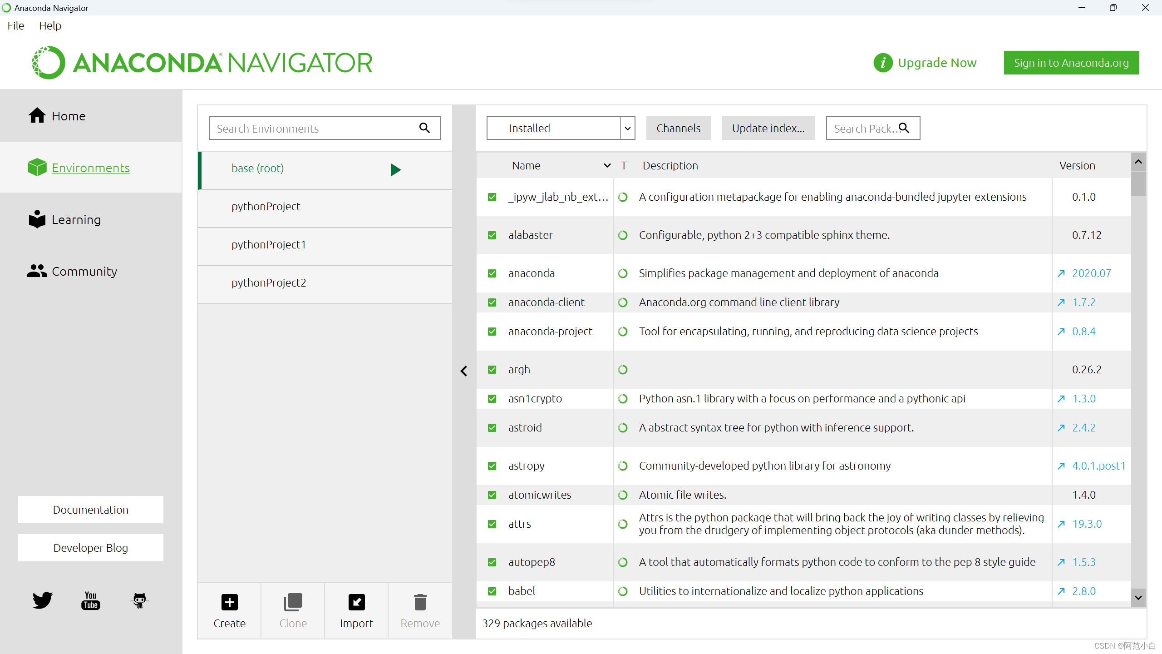Click Sign in to Anaconda.org
The width and height of the screenshot is (1162, 654).
coord(1071,63)
